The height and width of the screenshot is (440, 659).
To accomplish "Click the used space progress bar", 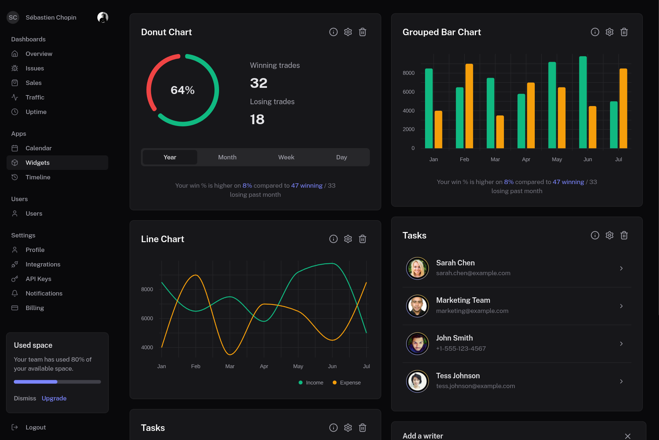I will coord(57,382).
